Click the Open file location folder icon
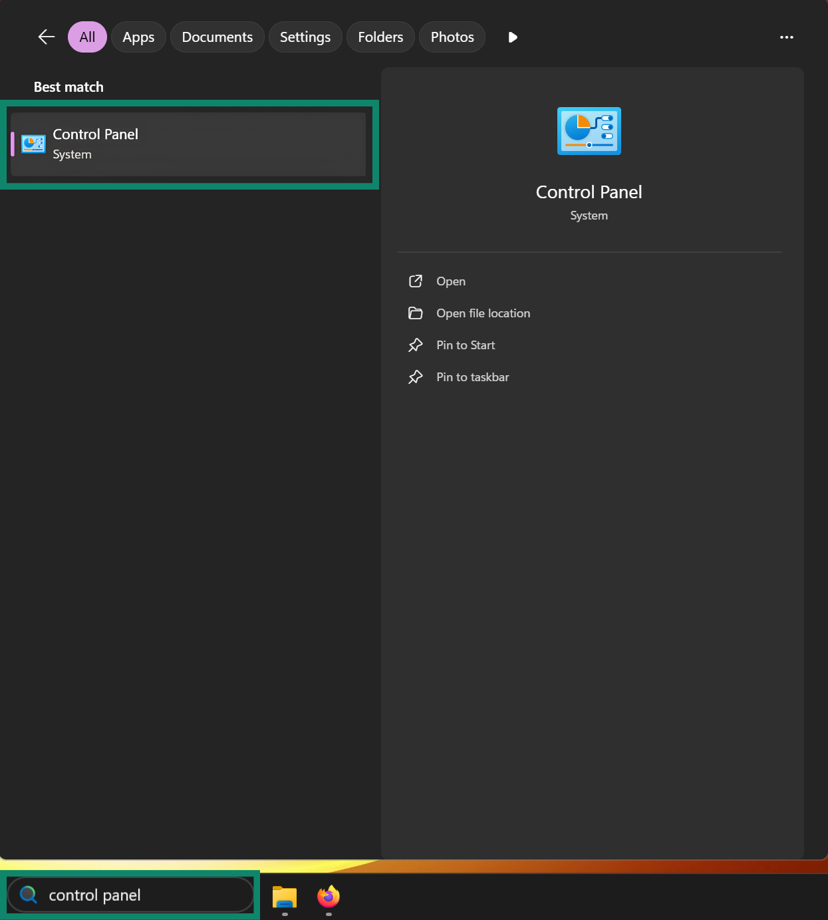The width and height of the screenshot is (828, 920). click(416, 313)
